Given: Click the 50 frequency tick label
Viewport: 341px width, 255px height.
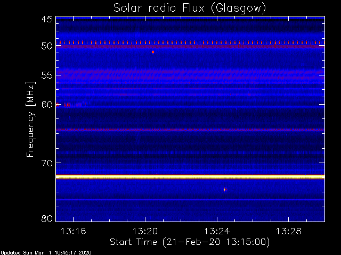Looking at the screenshot, I should click(x=47, y=46).
